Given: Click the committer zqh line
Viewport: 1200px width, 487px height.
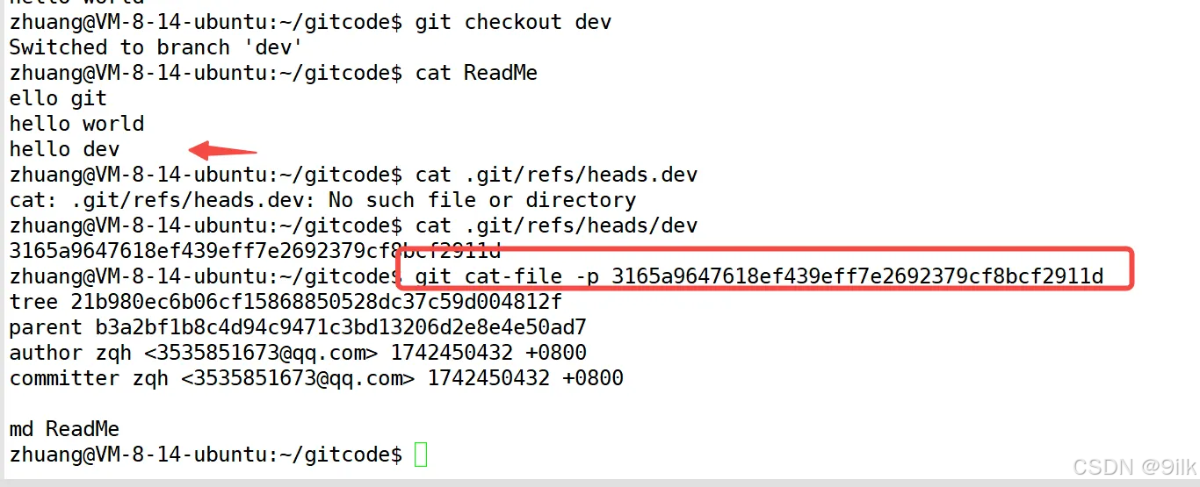Looking at the screenshot, I should [x=316, y=378].
